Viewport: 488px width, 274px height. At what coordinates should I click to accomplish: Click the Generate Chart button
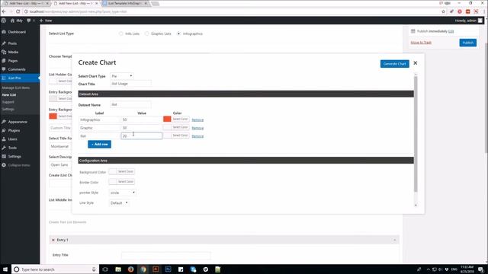coord(394,64)
